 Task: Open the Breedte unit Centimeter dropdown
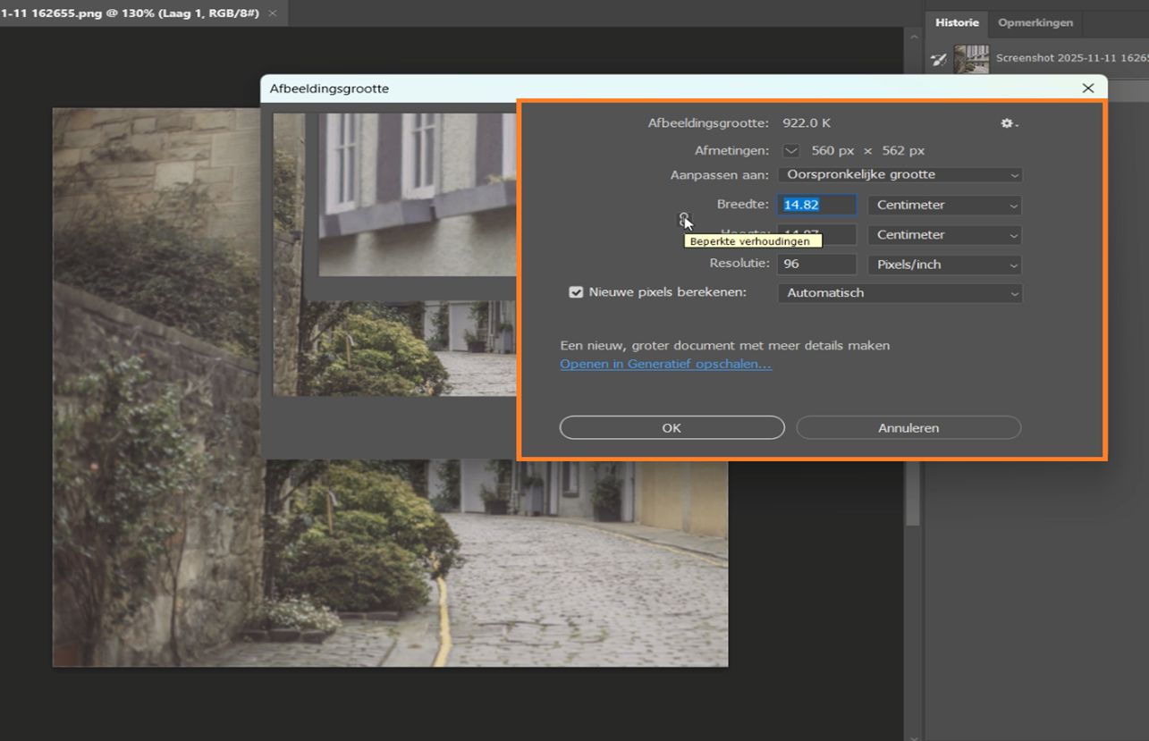coord(944,205)
